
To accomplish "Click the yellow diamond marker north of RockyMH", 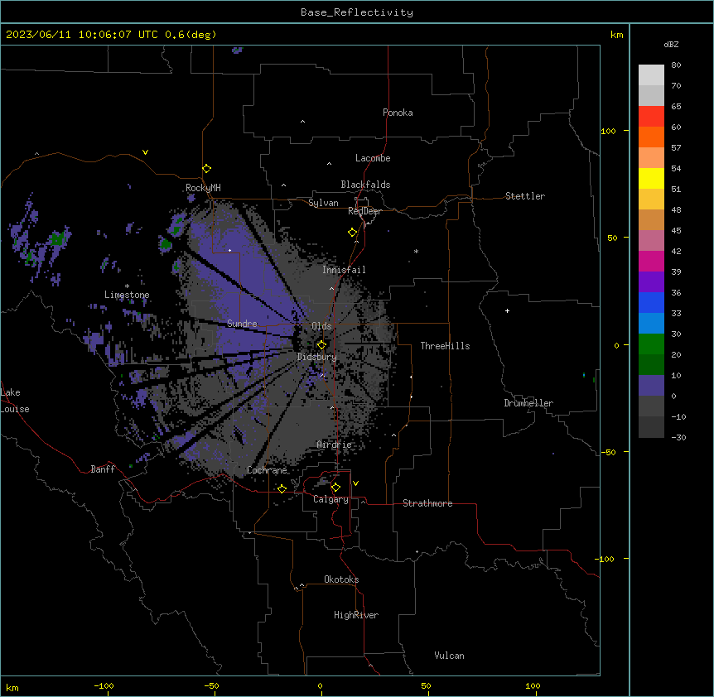I will pyautogui.click(x=206, y=169).
